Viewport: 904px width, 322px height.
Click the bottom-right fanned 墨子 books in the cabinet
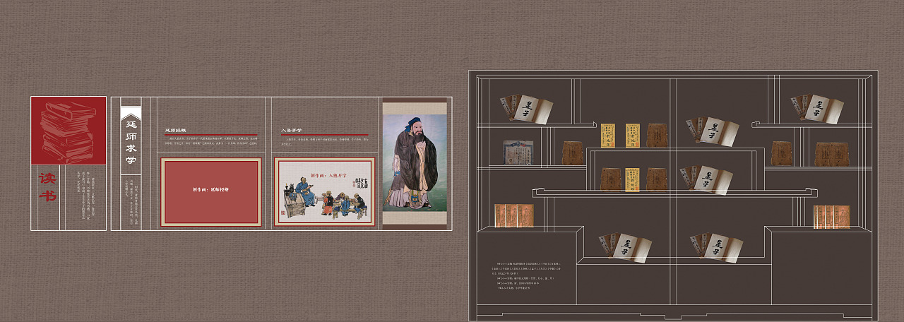[717, 247]
